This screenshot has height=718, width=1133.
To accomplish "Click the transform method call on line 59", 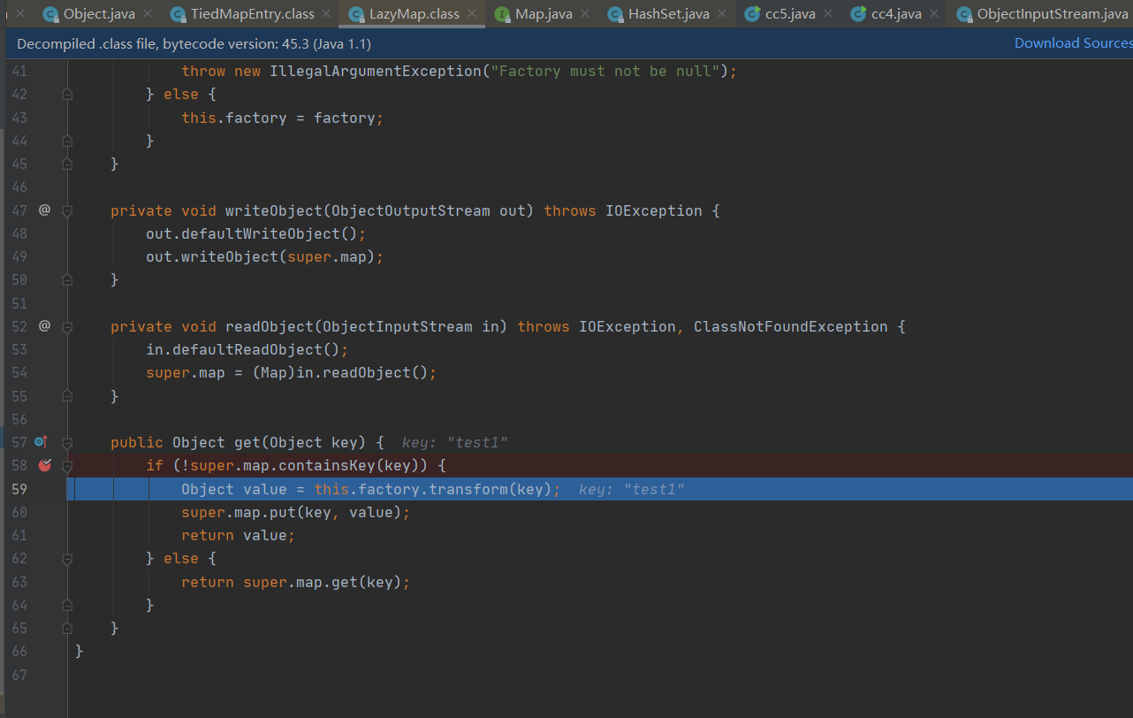I will 468,489.
